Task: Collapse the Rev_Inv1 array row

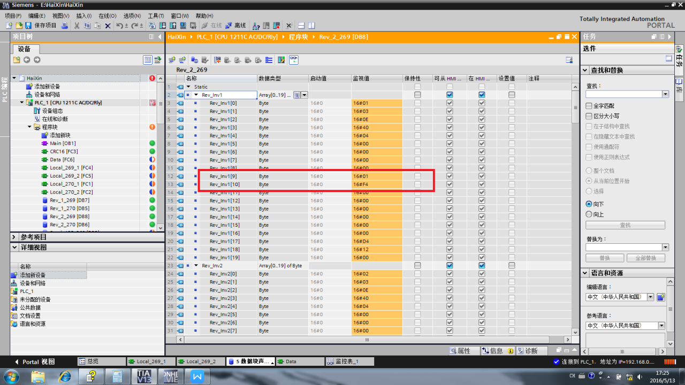Action: (x=196, y=95)
